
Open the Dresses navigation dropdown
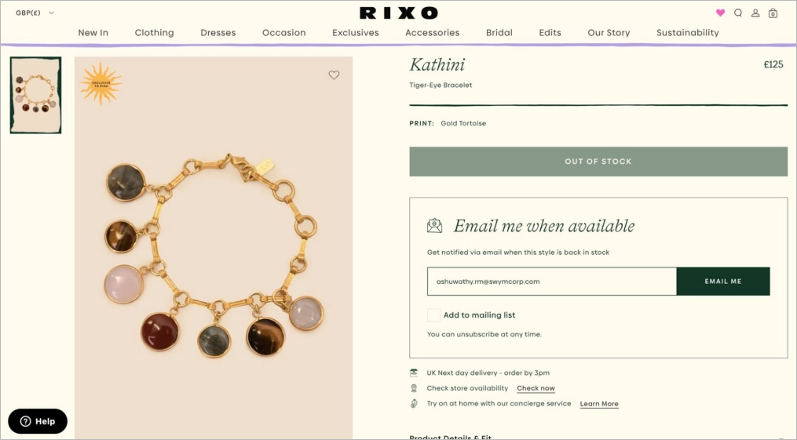point(218,32)
